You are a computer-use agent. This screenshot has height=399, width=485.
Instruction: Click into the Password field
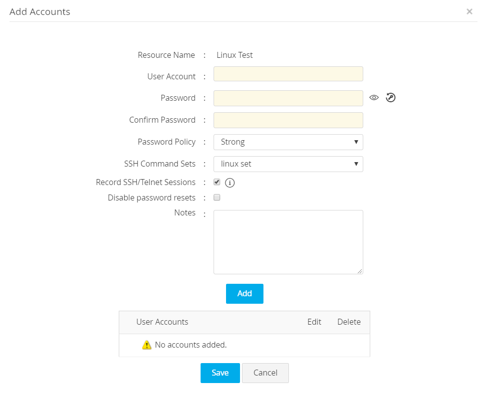coord(288,98)
